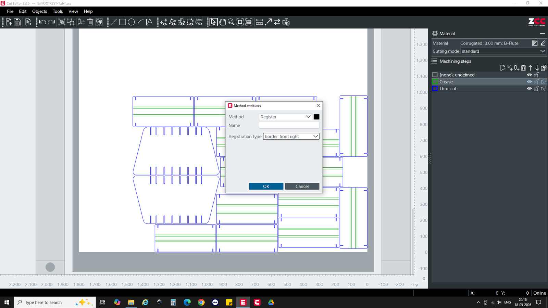This screenshot has width=548, height=308.
Task: Open material hatch pattern icon
Action: (x=535, y=43)
